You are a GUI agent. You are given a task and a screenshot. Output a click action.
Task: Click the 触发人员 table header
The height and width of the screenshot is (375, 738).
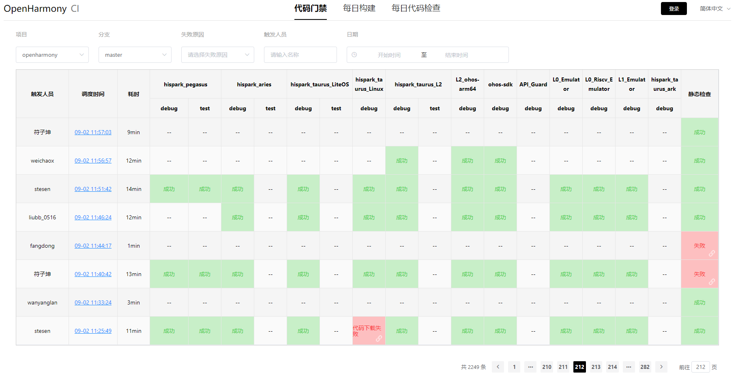(x=42, y=94)
